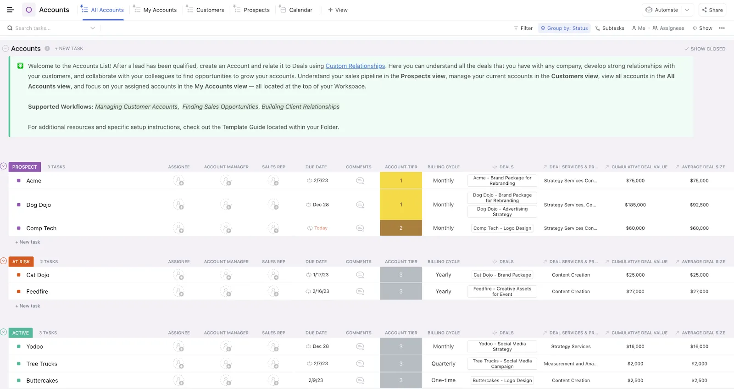Assign a sales rep to Cat Dojo

(x=273, y=275)
